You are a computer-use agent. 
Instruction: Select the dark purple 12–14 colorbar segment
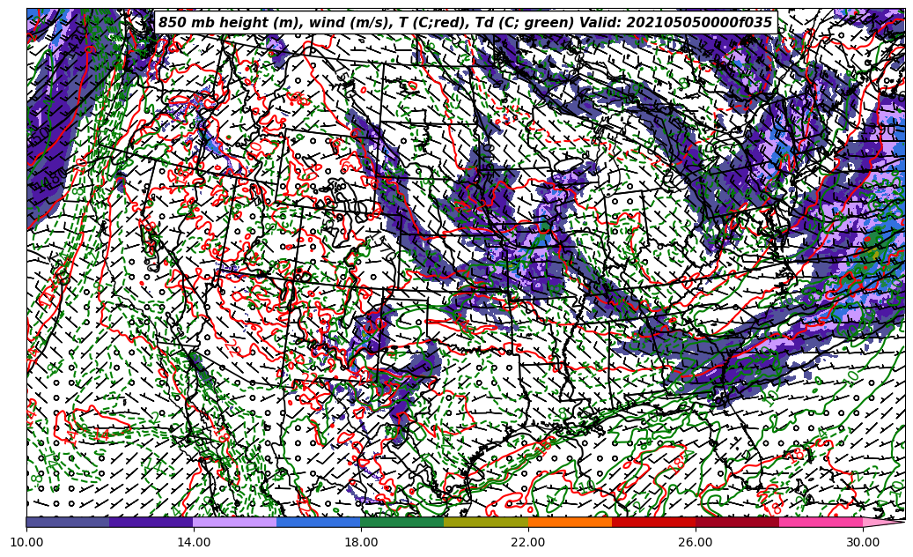[151, 522]
